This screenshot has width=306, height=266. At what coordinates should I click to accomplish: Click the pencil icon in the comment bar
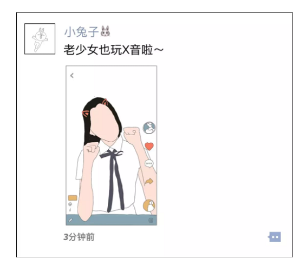pos(70,220)
